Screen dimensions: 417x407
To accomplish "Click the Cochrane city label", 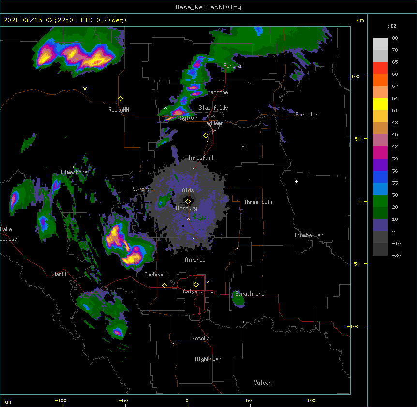I will coord(156,275).
